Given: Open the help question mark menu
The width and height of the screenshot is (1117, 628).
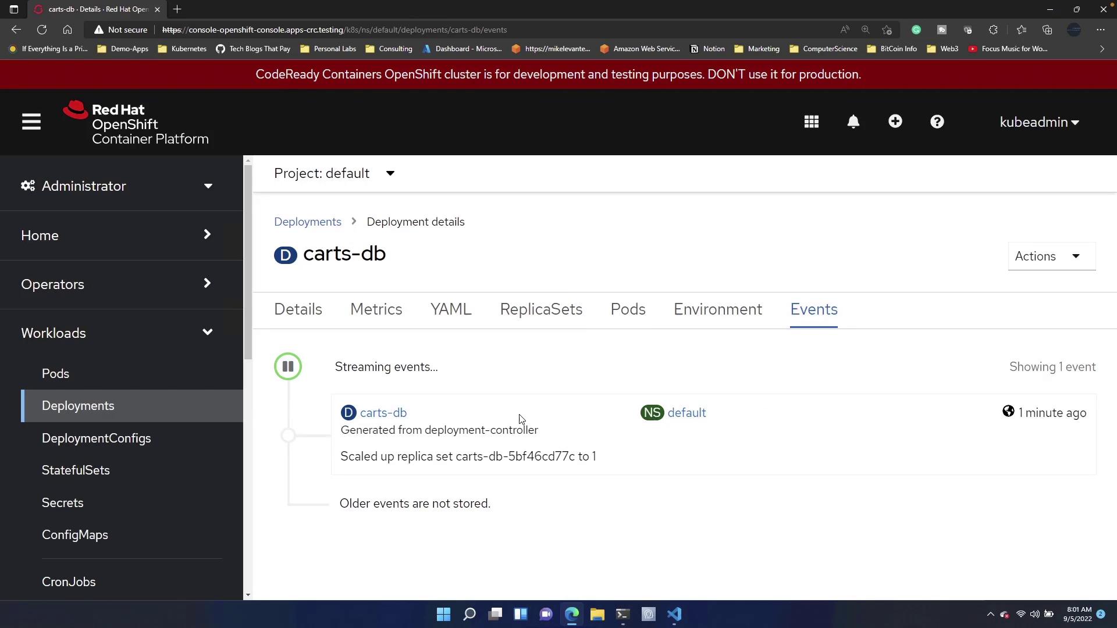Looking at the screenshot, I should 937,122.
